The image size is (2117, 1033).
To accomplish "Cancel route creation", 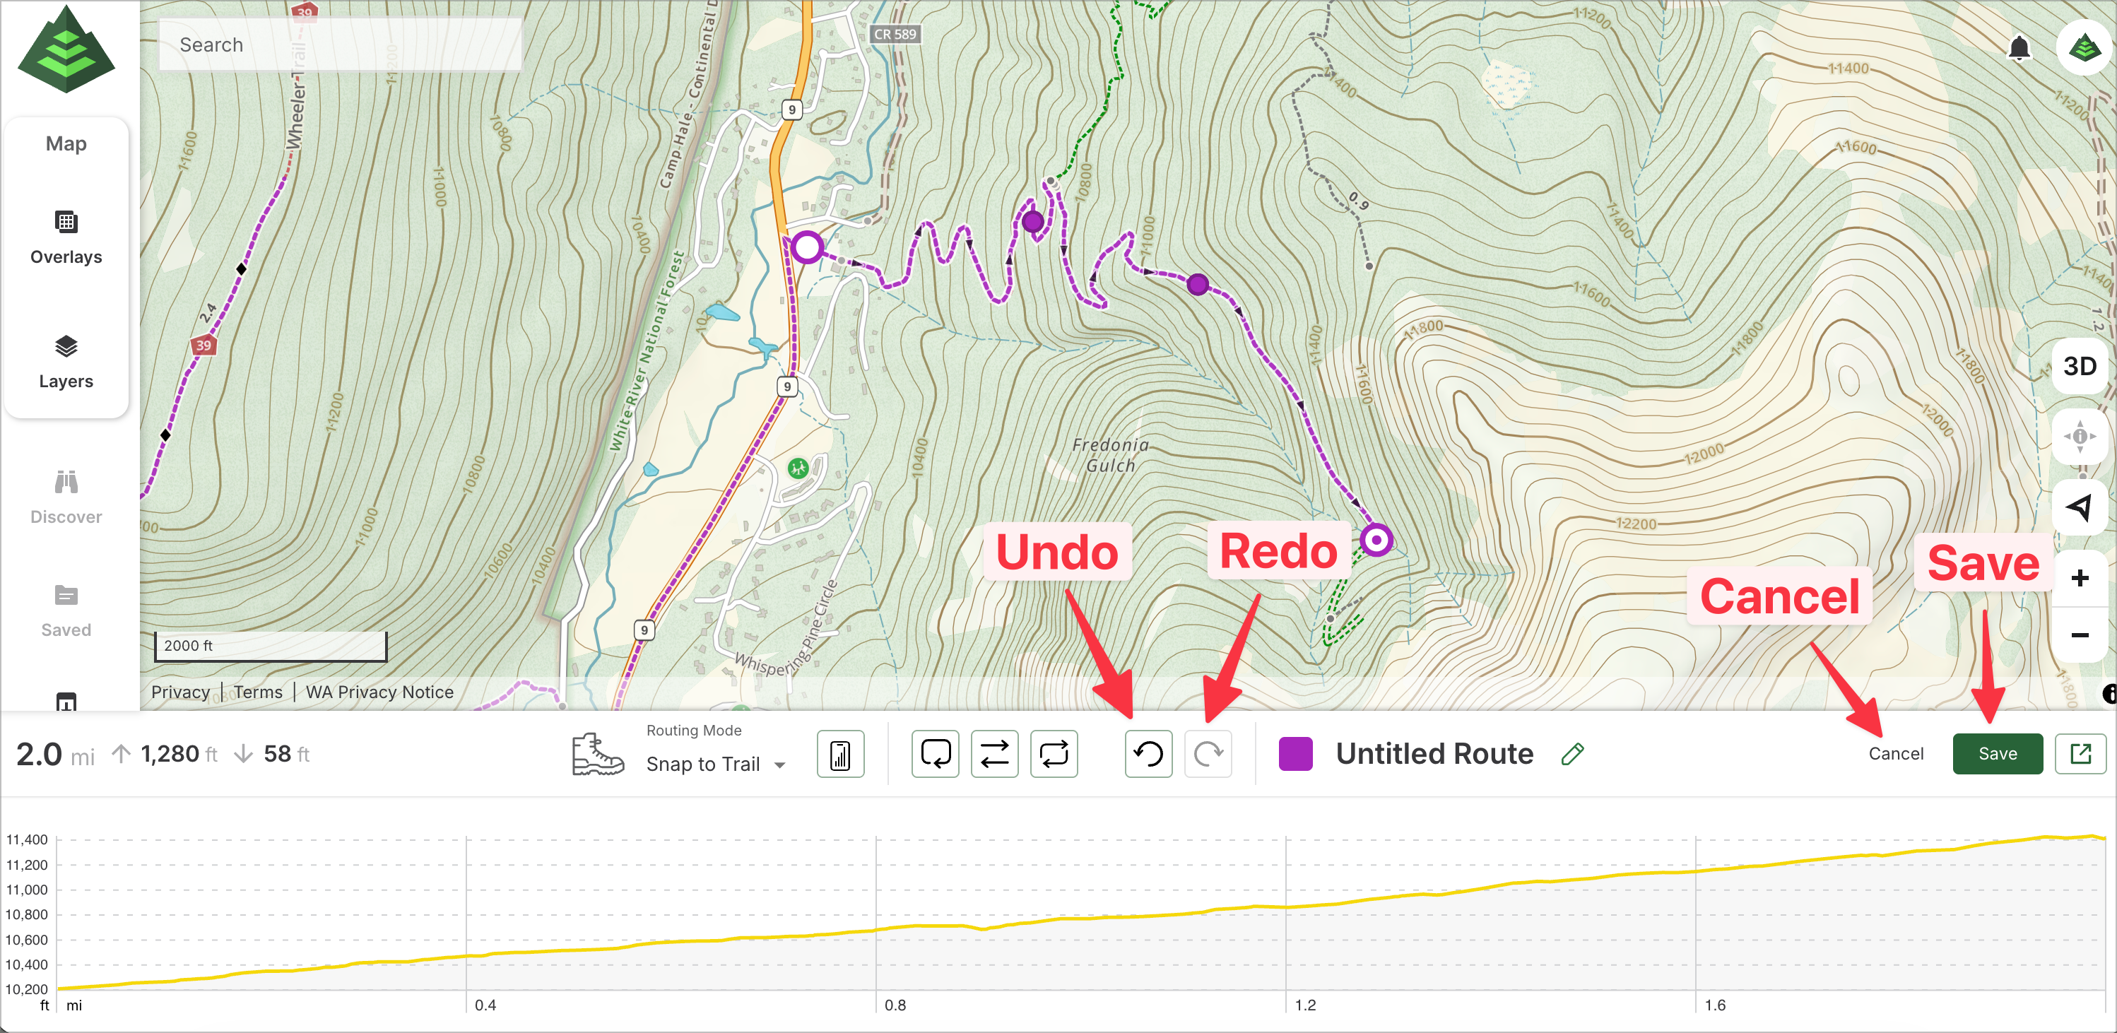I will coord(1895,754).
